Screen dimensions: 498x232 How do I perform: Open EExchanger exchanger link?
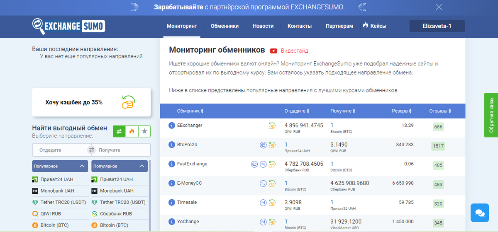(x=190, y=125)
